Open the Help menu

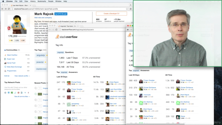(x=65, y=1)
